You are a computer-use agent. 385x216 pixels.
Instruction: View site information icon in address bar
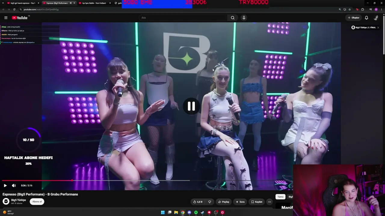(20, 9)
